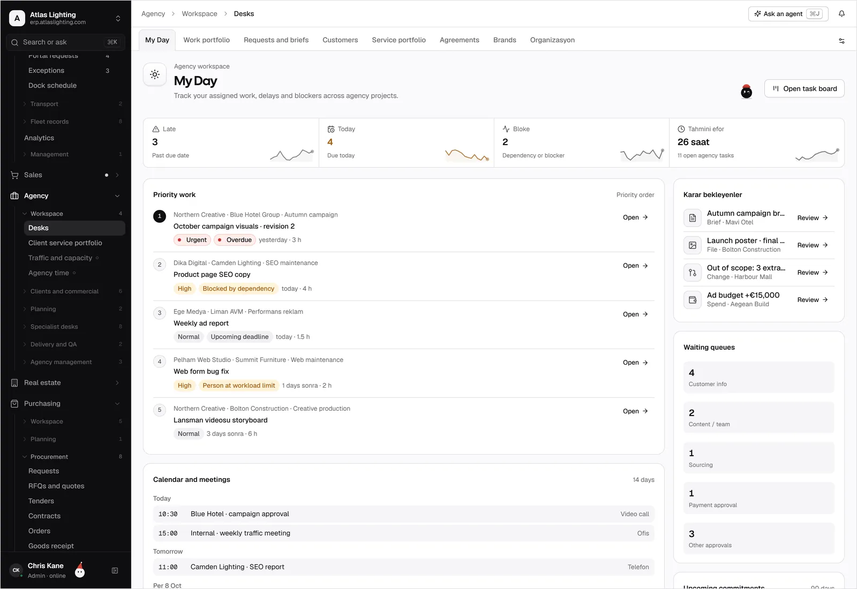Open the Agreements tab
The width and height of the screenshot is (857, 589).
point(459,40)
